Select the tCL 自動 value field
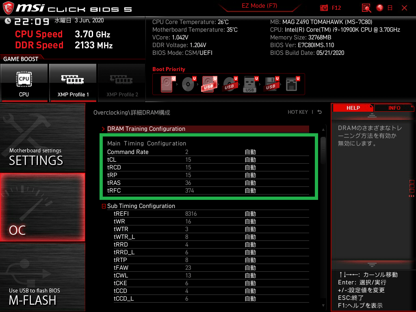The width and height of the screenshot is (416, 312). [250, 160]
